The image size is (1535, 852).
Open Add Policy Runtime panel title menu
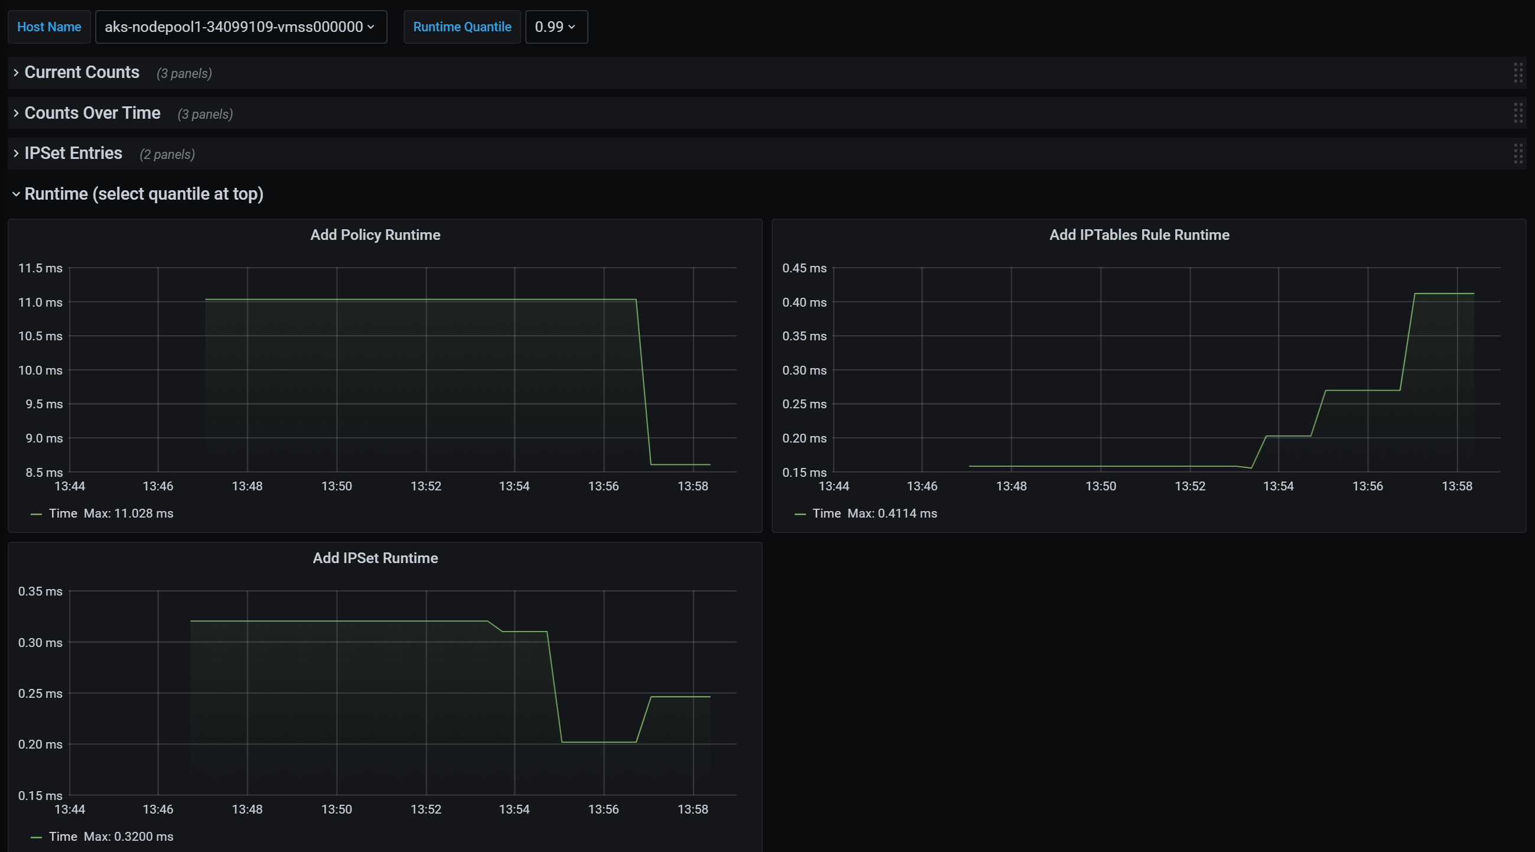point(375,235)
